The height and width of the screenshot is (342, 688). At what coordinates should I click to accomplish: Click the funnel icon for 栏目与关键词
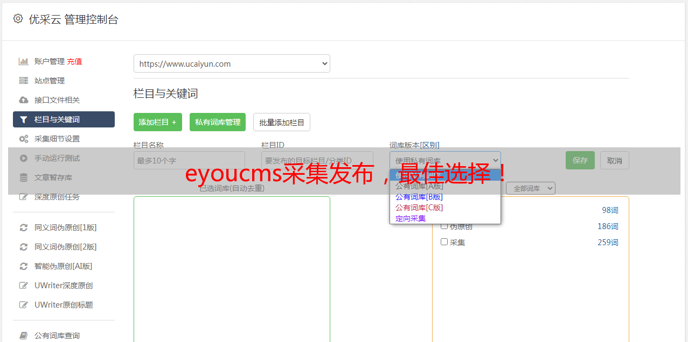[x=23, y=119]
